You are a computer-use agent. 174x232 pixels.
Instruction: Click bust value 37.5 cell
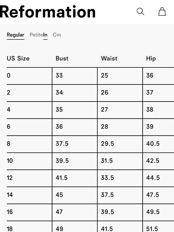coord(75,144)
